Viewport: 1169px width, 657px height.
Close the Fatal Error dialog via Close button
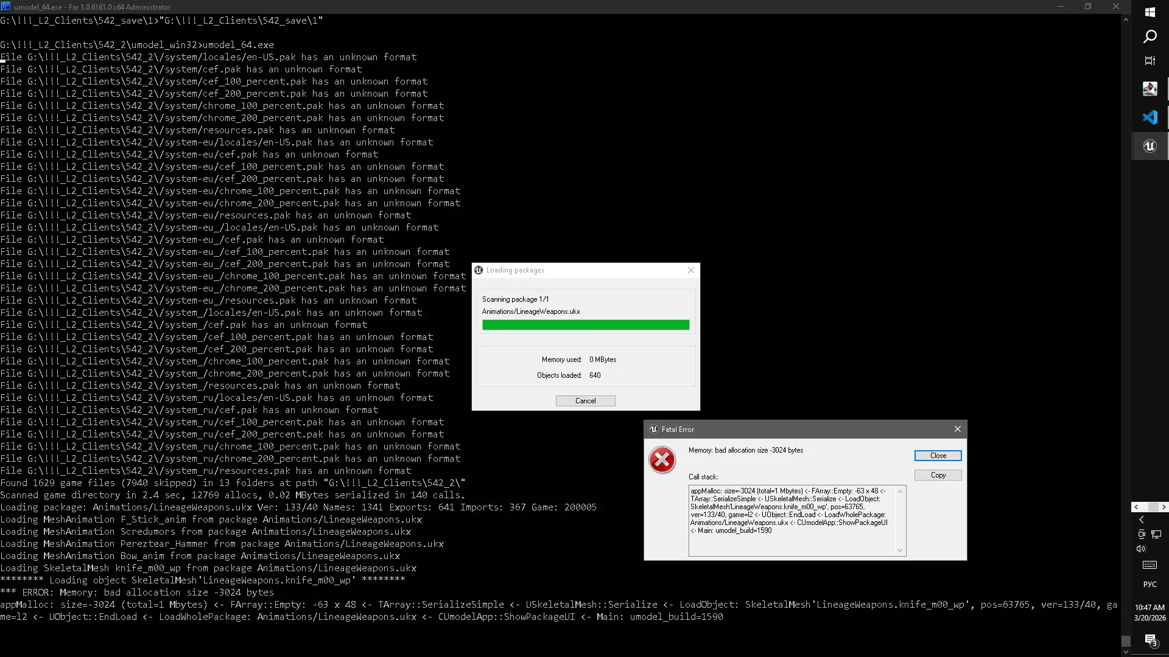coord(938,456)
